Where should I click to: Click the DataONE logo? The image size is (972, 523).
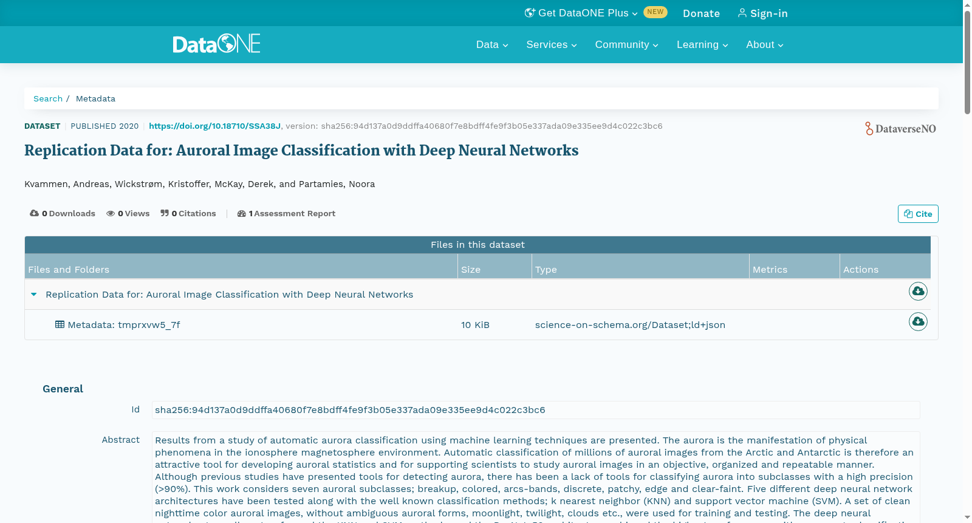pos(216,44)
